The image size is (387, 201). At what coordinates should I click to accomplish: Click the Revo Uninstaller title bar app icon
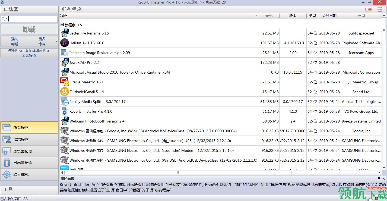2,2
